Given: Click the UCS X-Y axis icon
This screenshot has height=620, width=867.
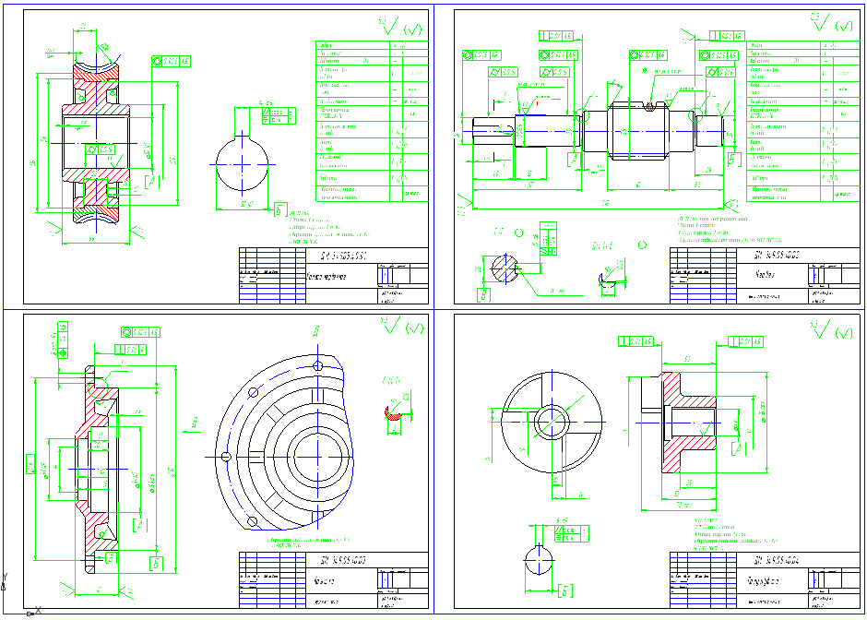Looking at the screenshot, I should click(x=19, y=594).
